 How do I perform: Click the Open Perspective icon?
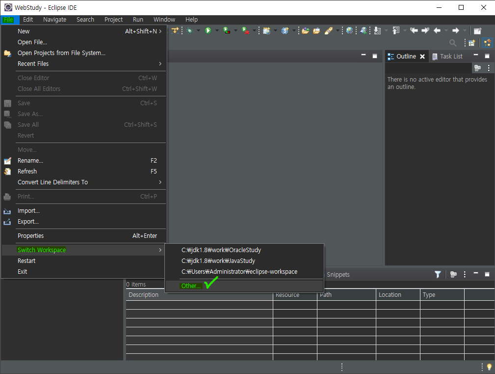pos(471,43)
